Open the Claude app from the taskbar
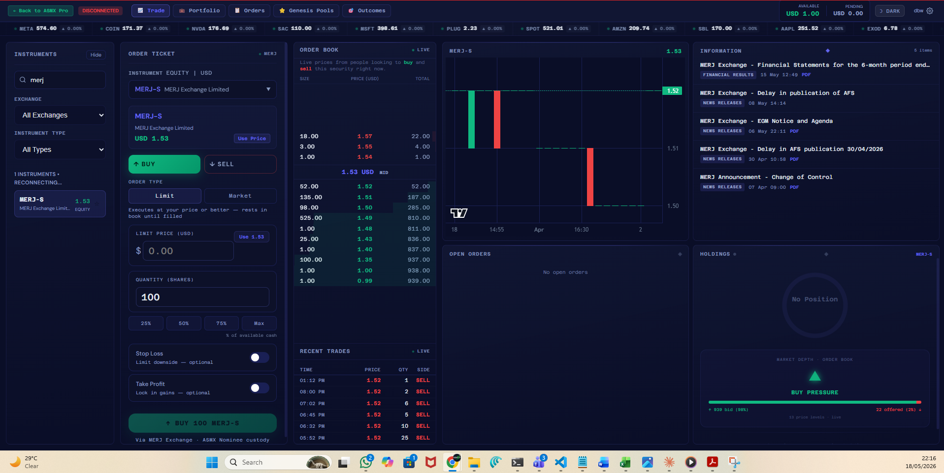The width and height of the screenshot is (944, 473). coord(669,462)
